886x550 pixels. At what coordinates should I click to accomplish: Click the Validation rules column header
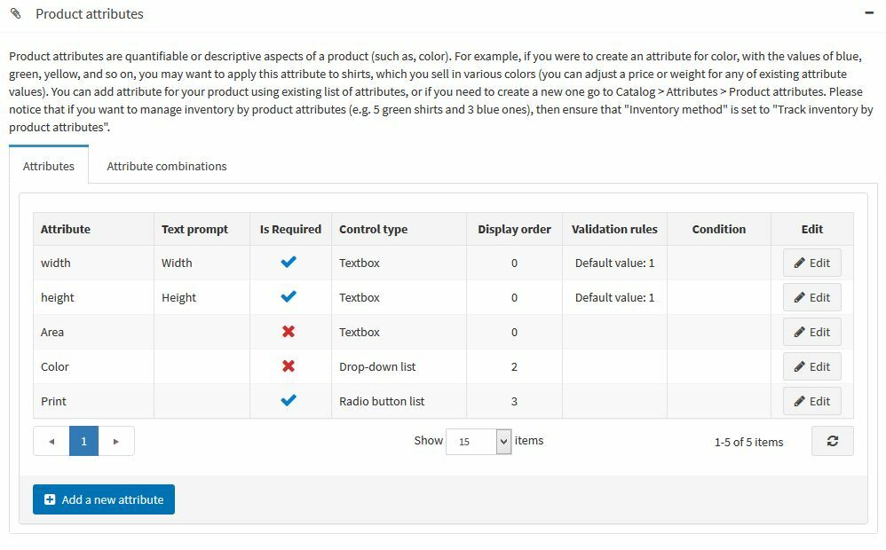614,229
